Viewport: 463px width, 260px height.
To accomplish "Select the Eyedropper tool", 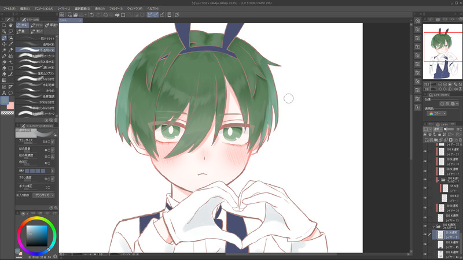I will (10, 44).
